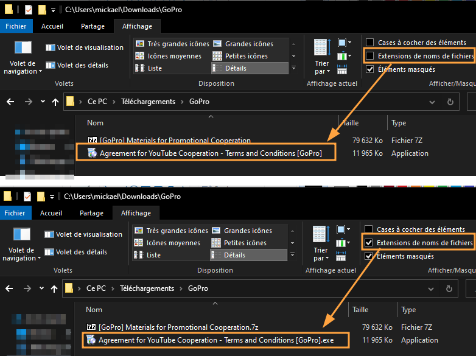Click Forward arrow in top window
The height and width of the screenshot is (356, 476).
tap(29, 102)
